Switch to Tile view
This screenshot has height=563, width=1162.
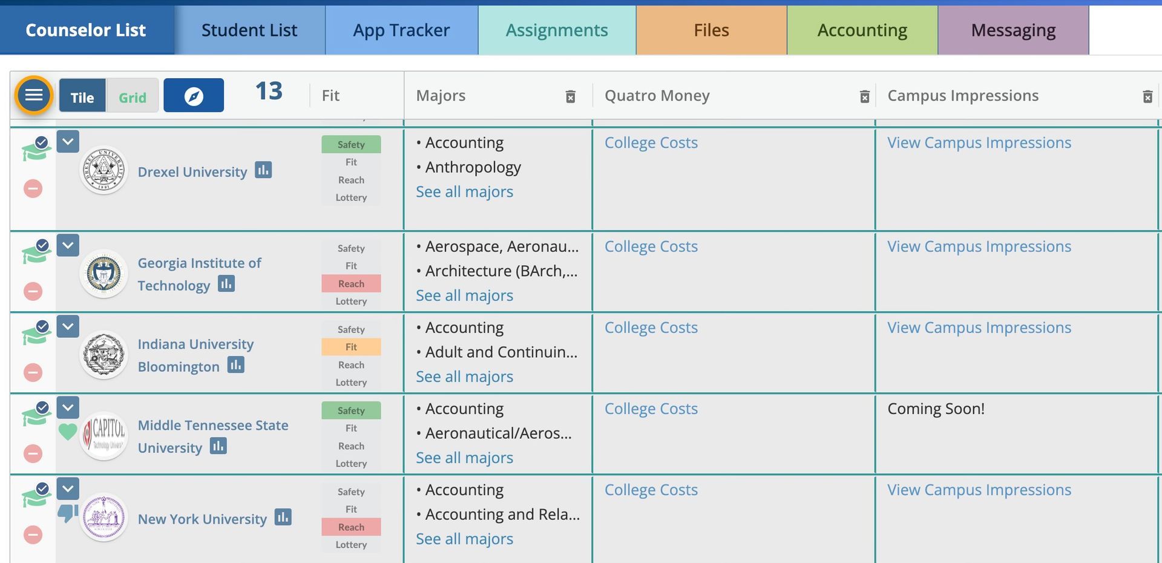[x=82, y=96]
